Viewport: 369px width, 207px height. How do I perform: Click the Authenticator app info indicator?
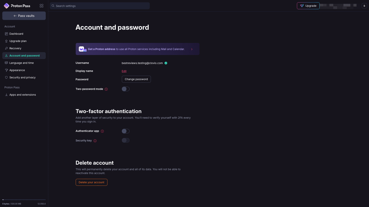point(102,131)
